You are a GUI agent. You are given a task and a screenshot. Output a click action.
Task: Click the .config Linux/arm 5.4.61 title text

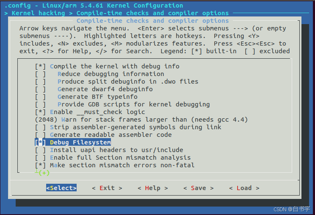click(94, 5)
